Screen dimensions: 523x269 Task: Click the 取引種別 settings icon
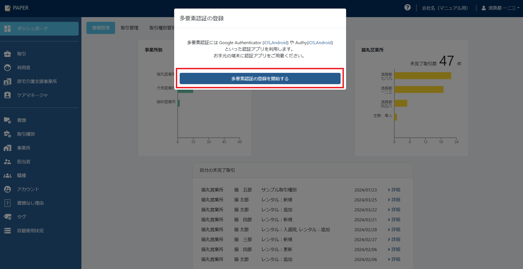pos(7,134)
